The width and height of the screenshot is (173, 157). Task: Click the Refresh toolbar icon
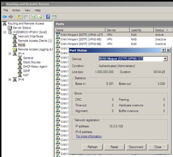[x=34, y=17]
